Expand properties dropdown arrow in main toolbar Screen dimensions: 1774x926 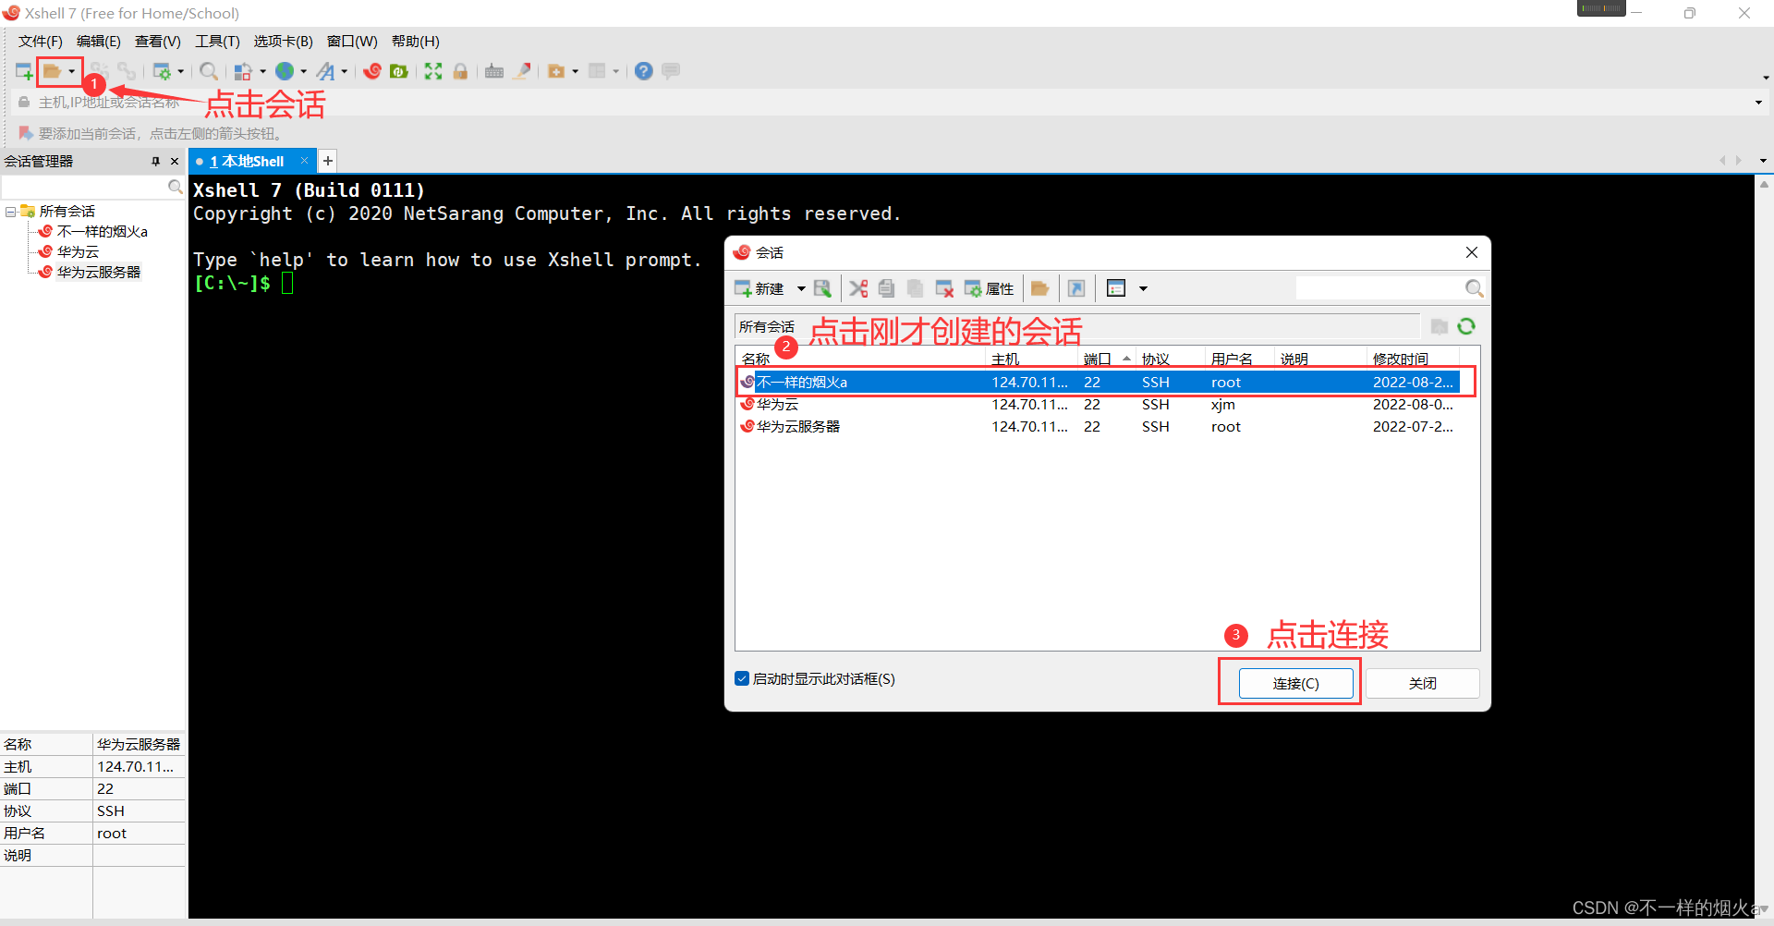point(180,71)
